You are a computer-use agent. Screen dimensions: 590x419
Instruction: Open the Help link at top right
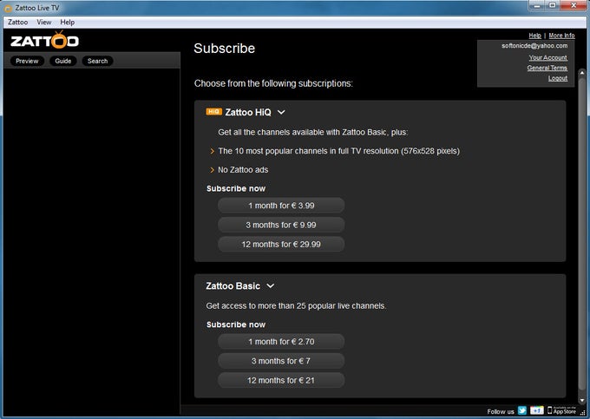(534, 36)
